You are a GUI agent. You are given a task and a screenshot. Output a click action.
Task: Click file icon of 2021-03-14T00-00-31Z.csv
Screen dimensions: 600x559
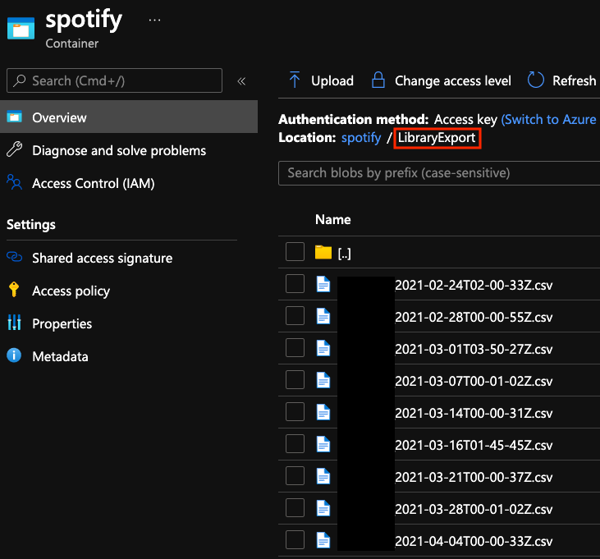point(323,412)
